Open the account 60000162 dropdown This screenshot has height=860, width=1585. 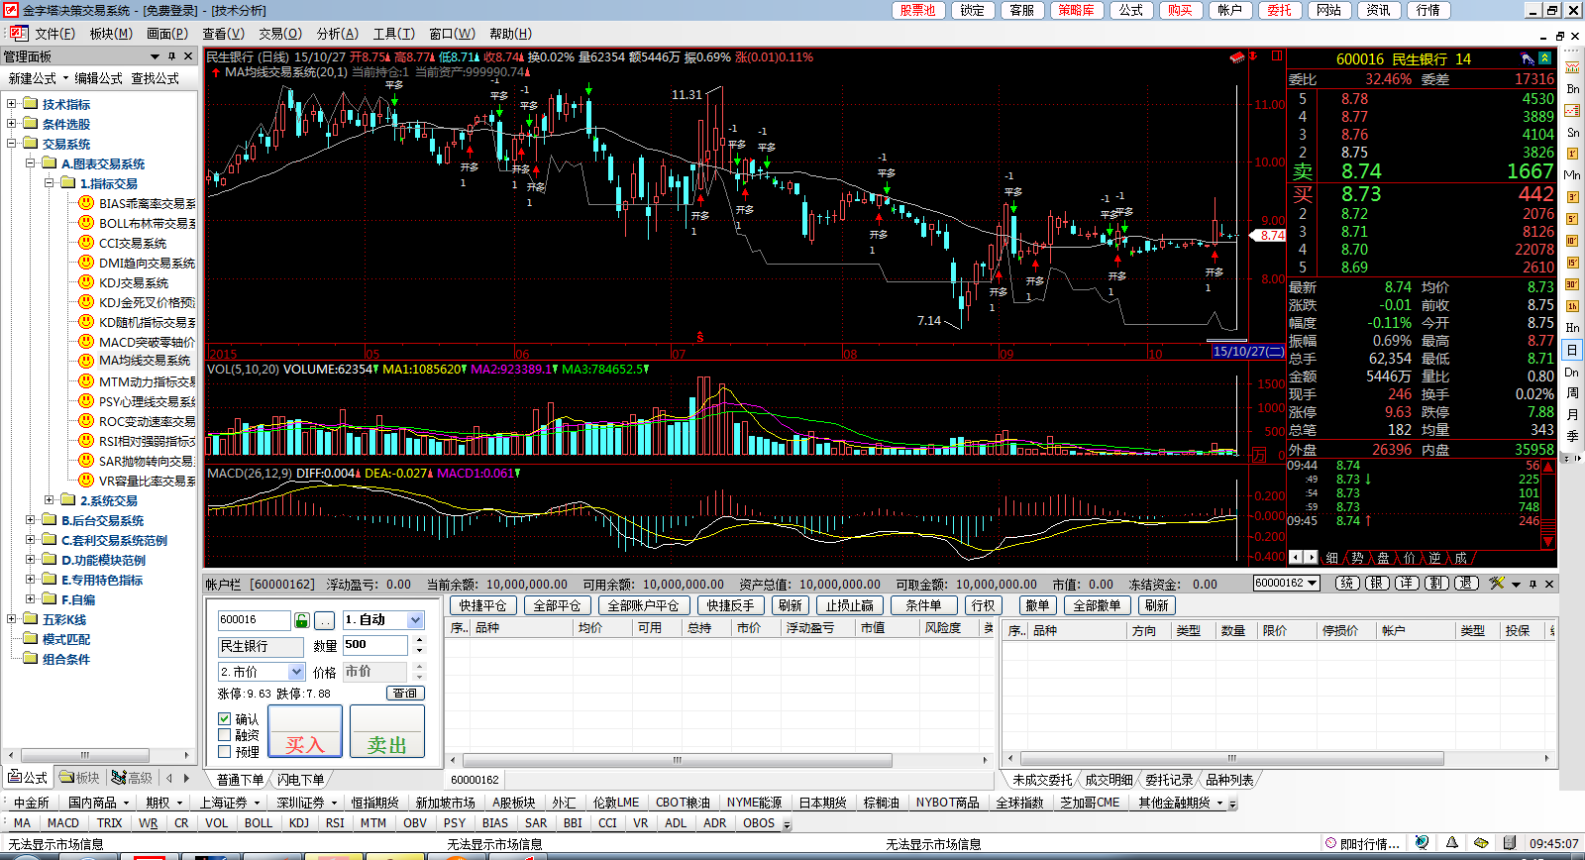coord(1313,584)
